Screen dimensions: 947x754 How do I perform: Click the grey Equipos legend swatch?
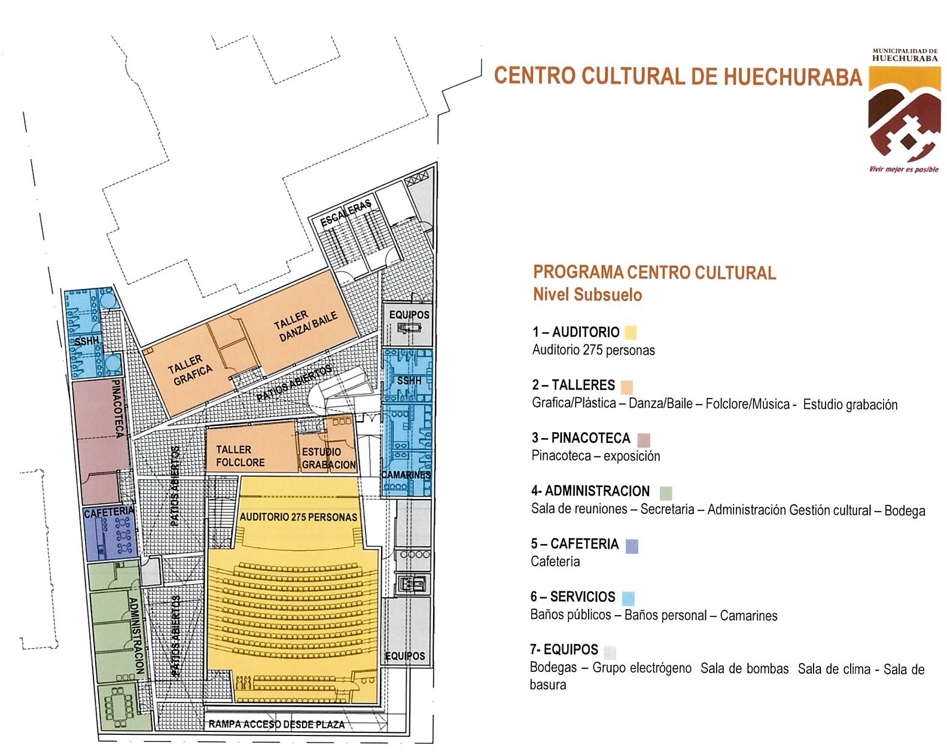pyautogui.click(x=610, y=652)
